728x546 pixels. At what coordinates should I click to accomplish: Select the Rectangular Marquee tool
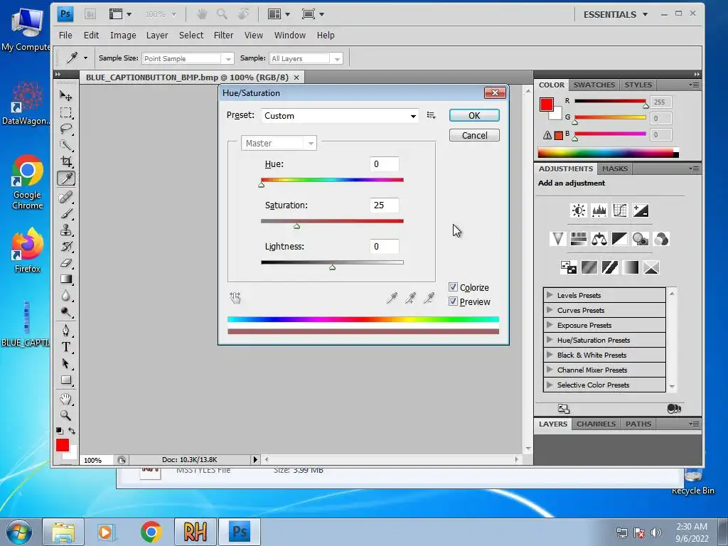coord(66,113)
